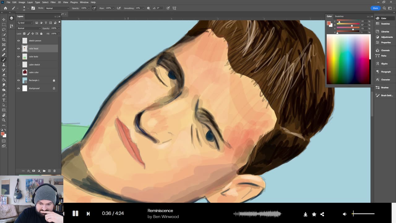Share the track in the music player
The height and width of the screenshot is (223, 396).
[322, 214]
